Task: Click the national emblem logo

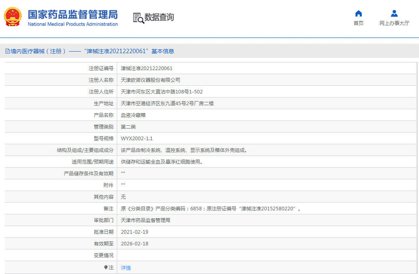Action: [13, 17]
